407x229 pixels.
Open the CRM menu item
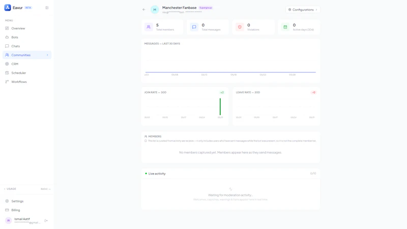tap(27, 64)
